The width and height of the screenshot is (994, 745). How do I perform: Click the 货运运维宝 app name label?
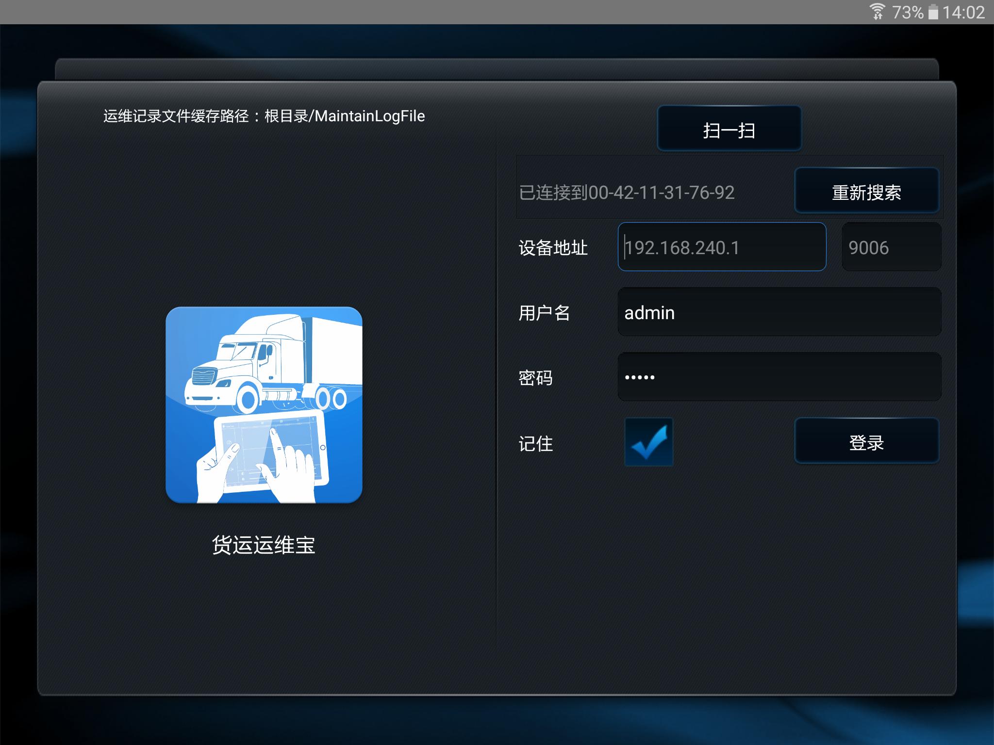pos(264,545)
